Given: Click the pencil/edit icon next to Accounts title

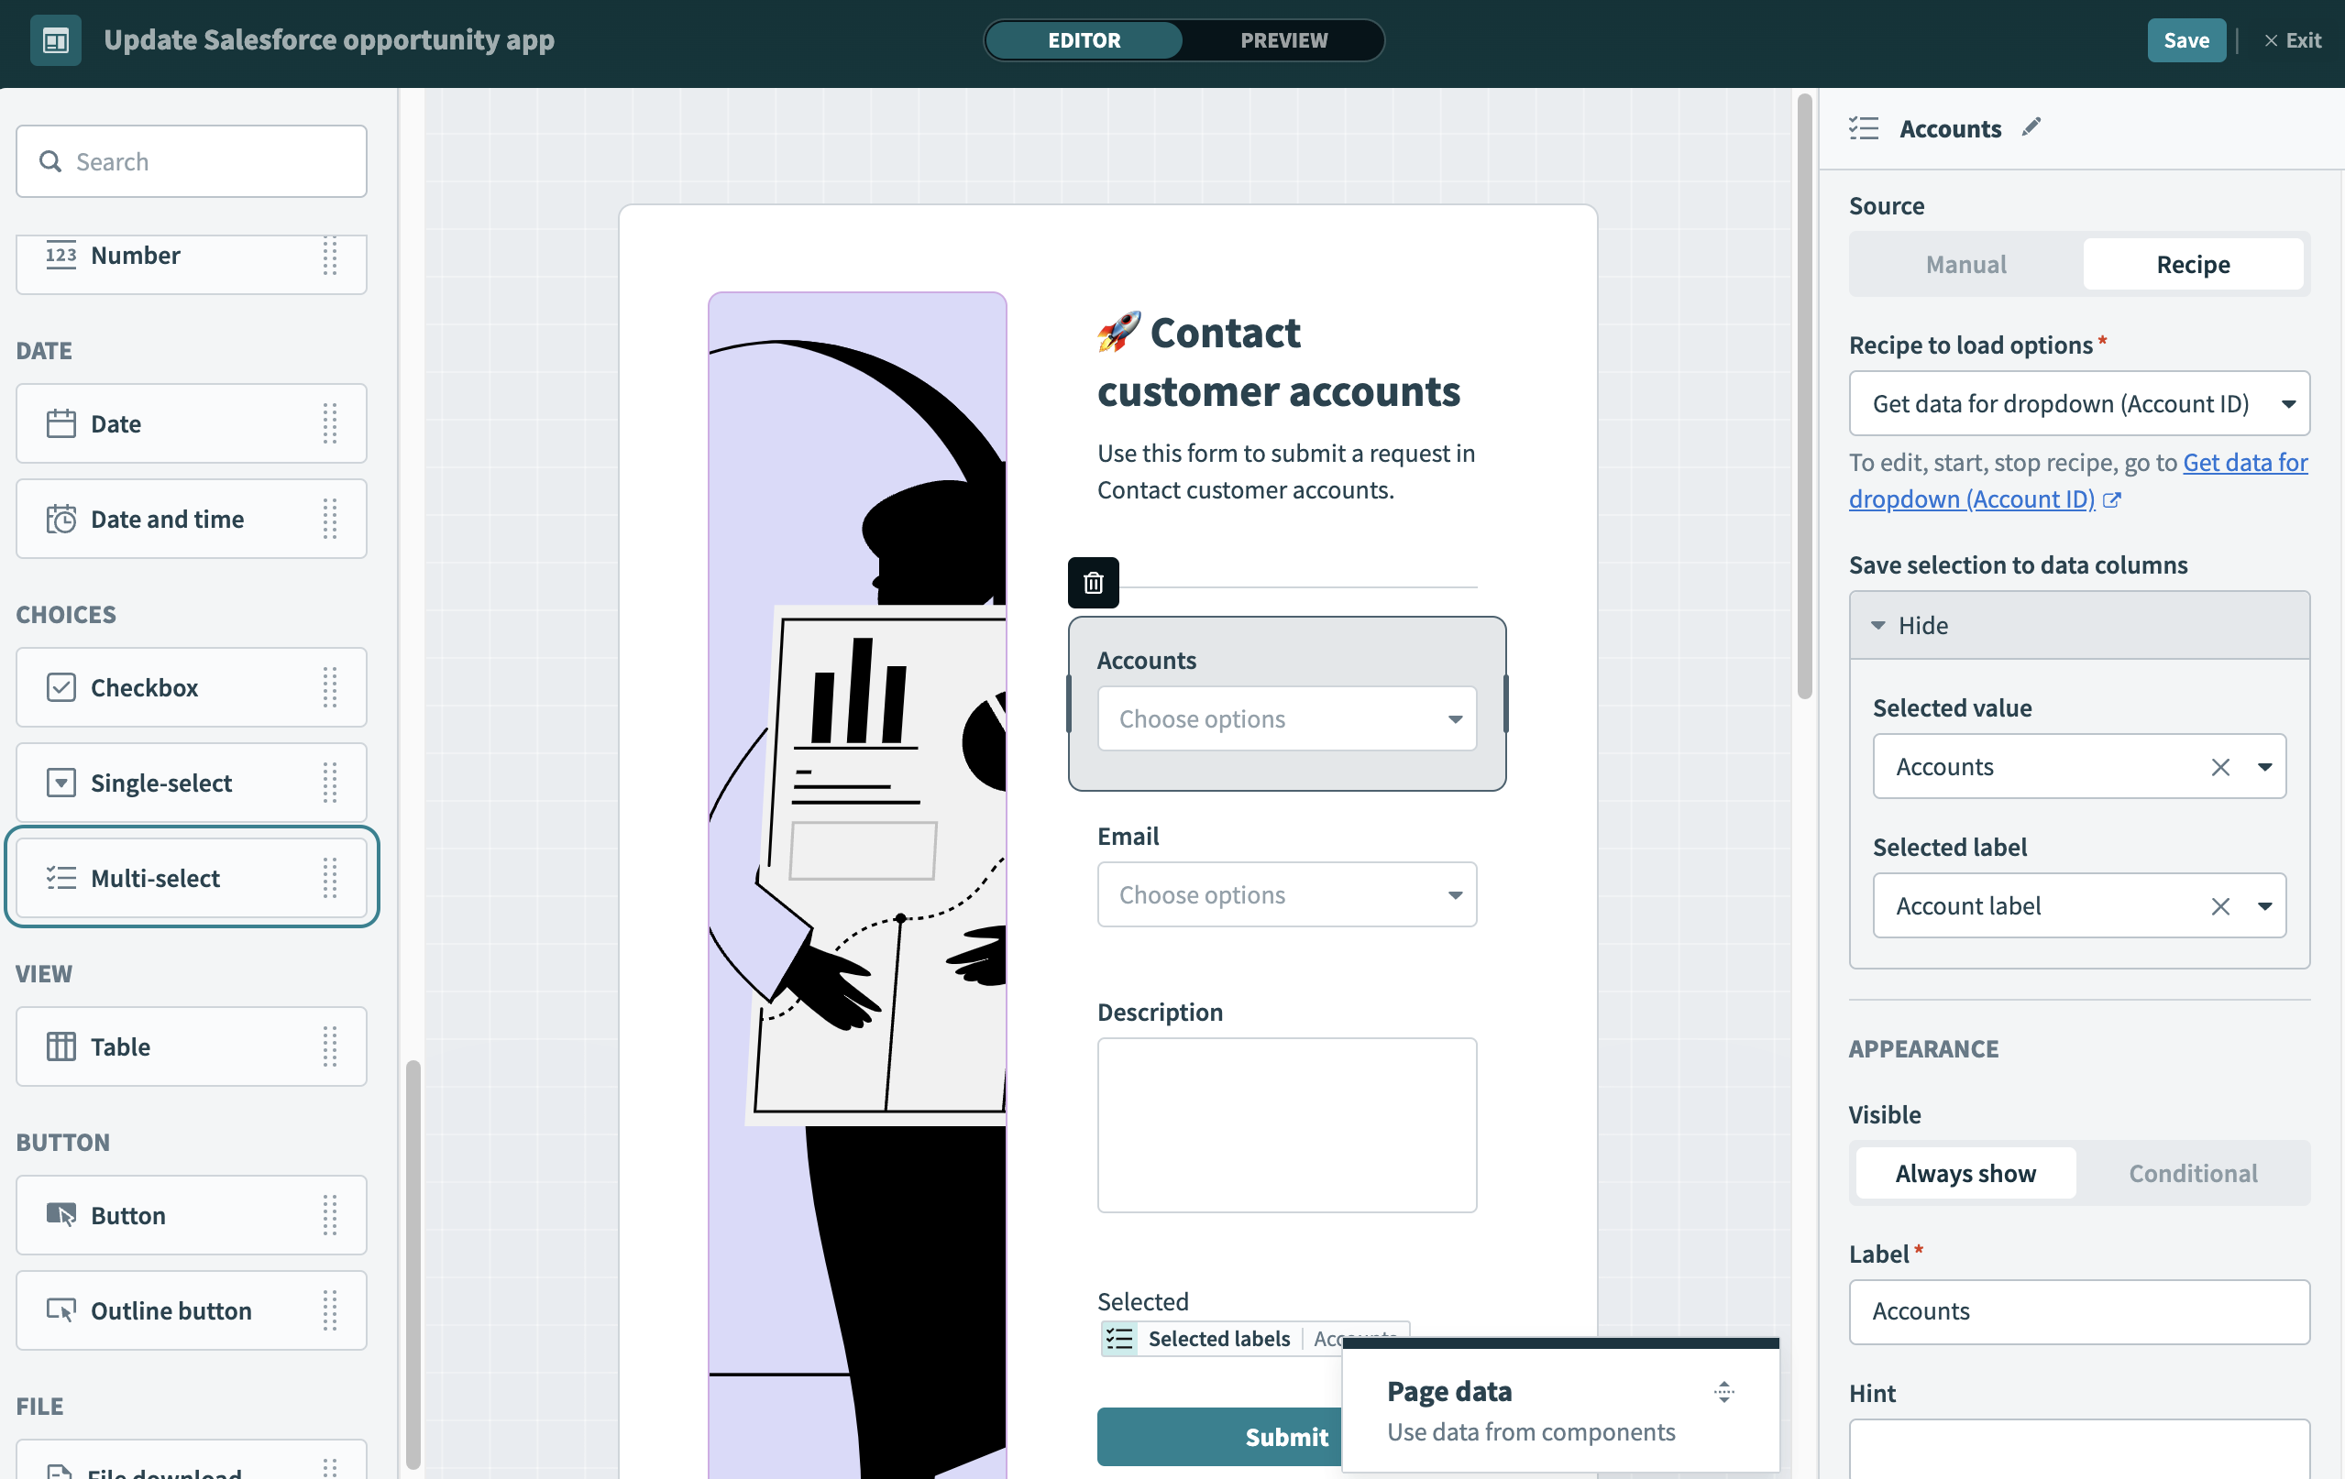Looking at the screenshot, I should tap(2030, 127).
